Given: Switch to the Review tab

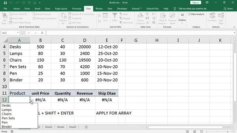Looking at the screenshot, I should 99,8.
